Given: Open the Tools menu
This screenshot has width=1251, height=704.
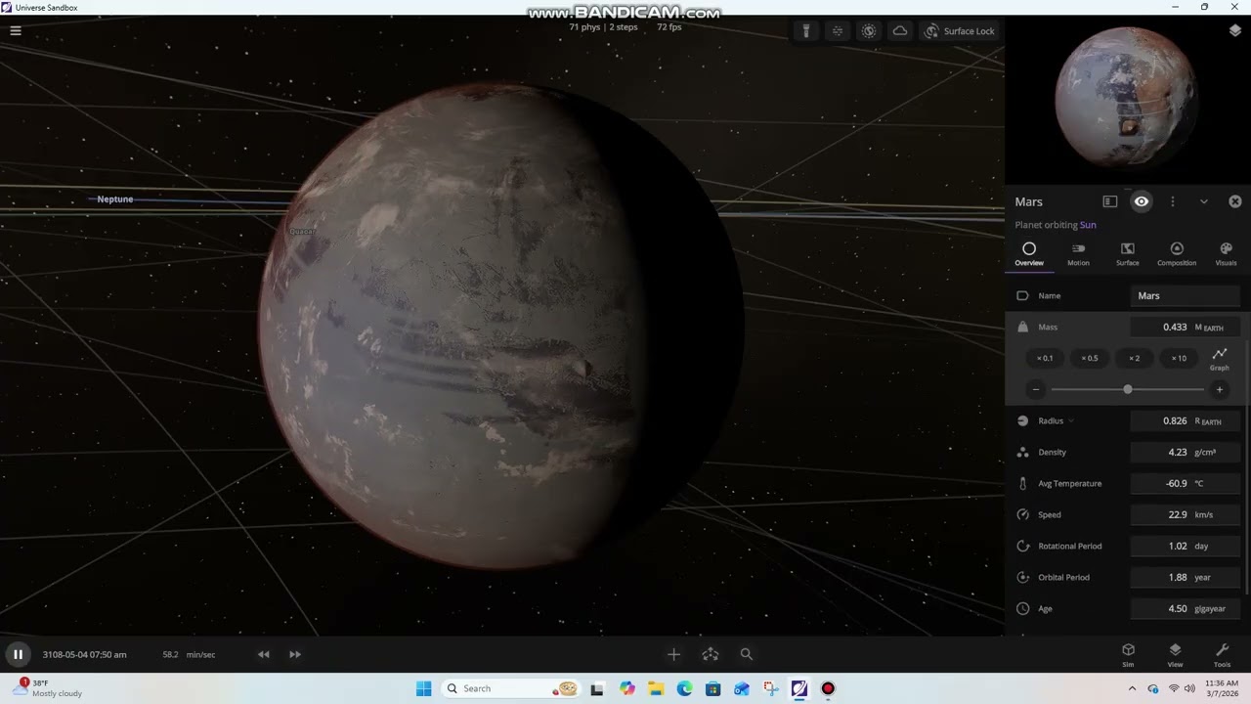Looking at the screenshot, I should (x=1222, y=654).
